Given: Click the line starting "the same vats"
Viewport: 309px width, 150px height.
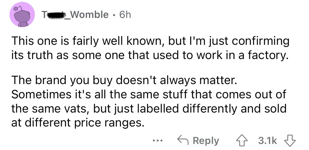Looking at the screenshot, I should pos(148,109).
